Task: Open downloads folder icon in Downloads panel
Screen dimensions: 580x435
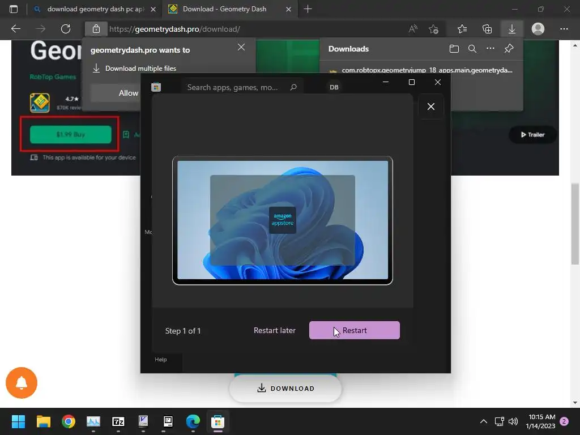Action: 454,49
